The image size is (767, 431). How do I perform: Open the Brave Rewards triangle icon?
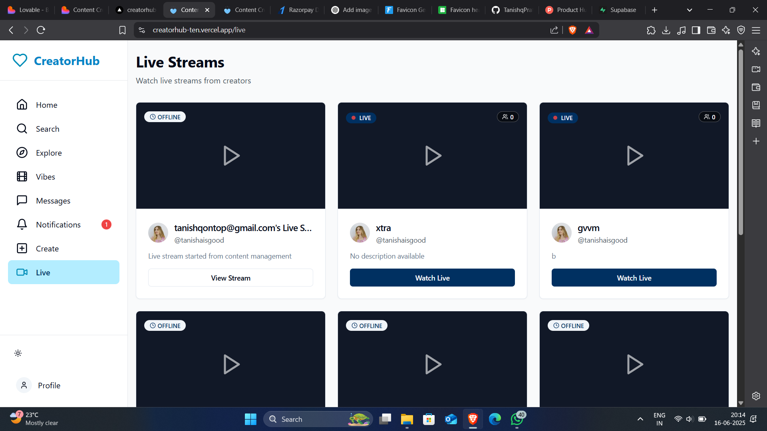pyautogui.click(x=589, y=30)
